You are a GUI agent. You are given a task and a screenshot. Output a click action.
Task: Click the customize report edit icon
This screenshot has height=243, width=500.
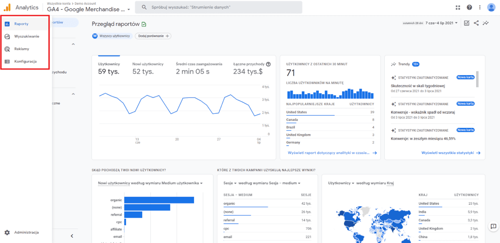(x=467, y=23)
